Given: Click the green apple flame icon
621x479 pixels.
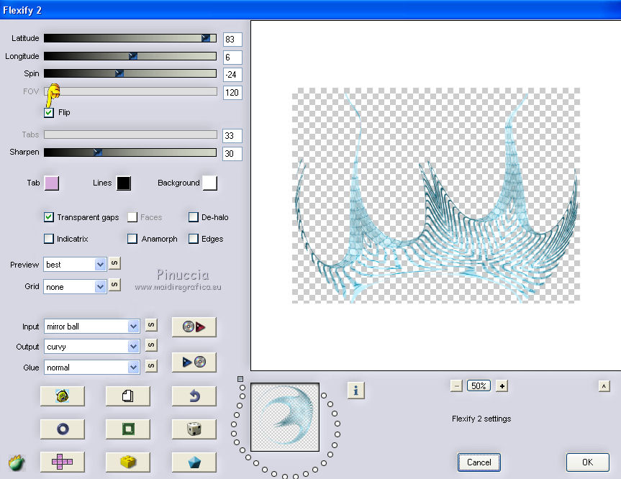Looking at the screenshot, I should (17, 462).
